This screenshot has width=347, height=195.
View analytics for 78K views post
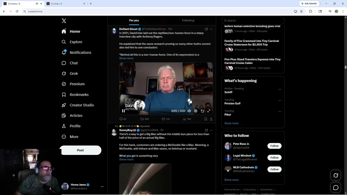click(x=187, y=119)
